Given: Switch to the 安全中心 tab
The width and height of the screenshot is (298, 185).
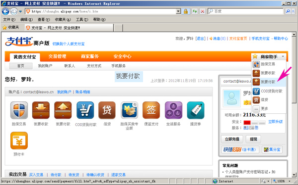Looking at the screenshot, I should point(122,56).
